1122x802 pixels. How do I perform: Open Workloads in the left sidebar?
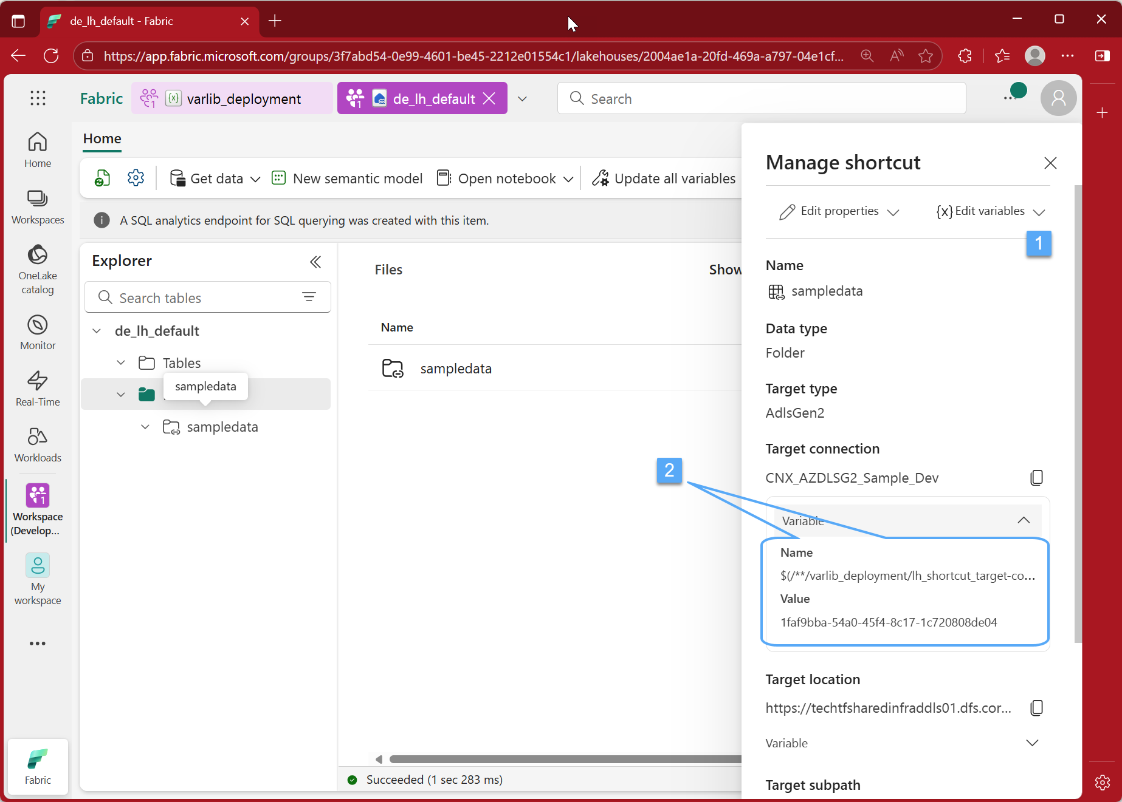coord(38,444)
